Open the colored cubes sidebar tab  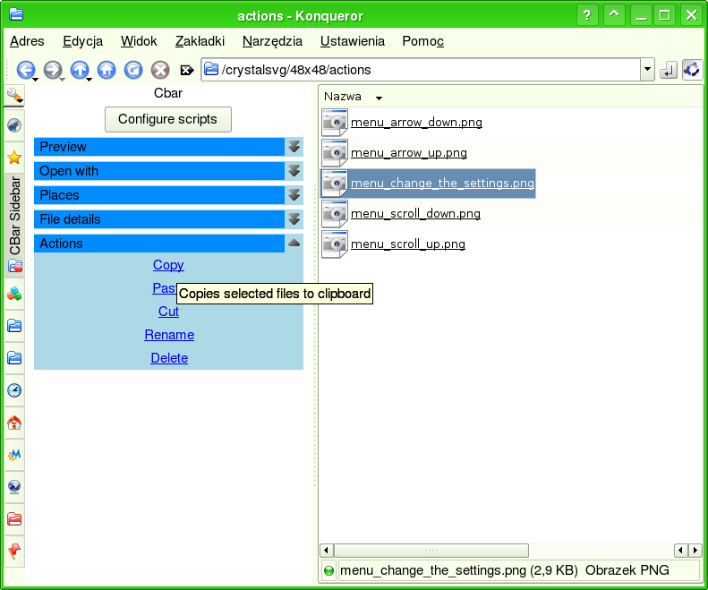(x=14, y=294)
